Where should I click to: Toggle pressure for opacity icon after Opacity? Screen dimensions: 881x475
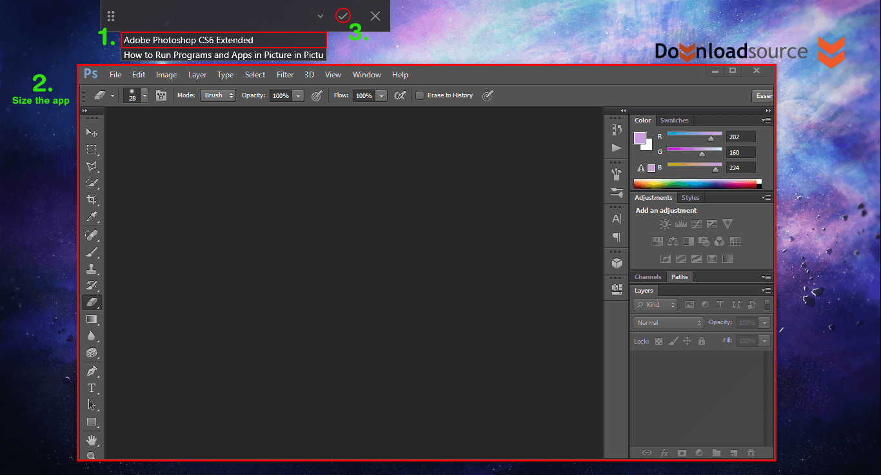click(x=317, y=95)
